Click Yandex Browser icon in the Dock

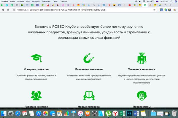coord(115,113)
